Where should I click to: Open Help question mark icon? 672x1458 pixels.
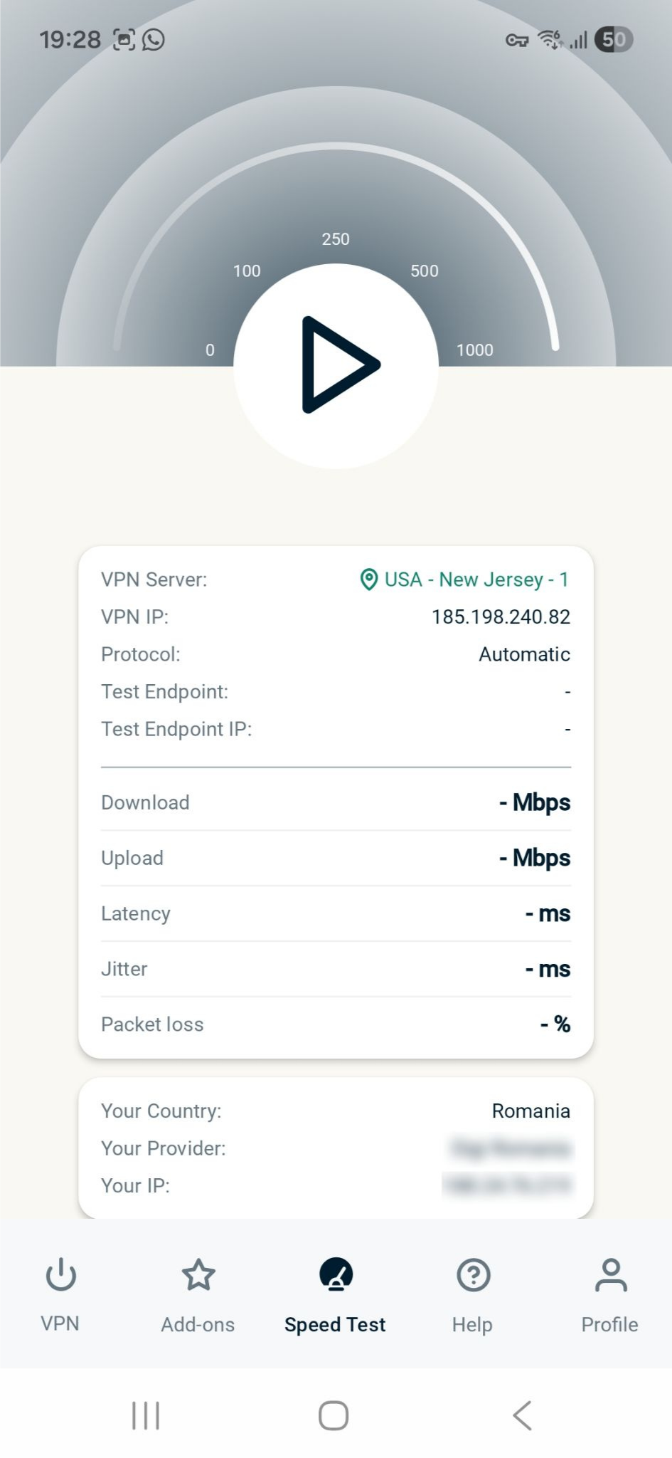point(473,1274)
